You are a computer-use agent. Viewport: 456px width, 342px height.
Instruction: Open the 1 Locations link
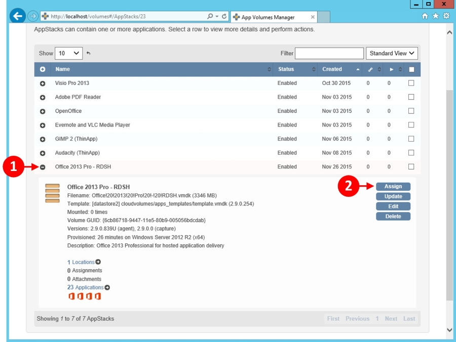pos(81,262)
